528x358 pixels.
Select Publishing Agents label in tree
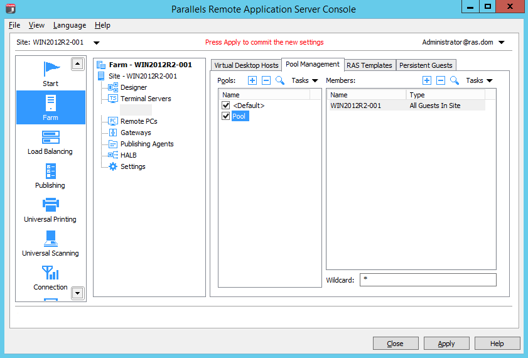(x=147, y=144)
